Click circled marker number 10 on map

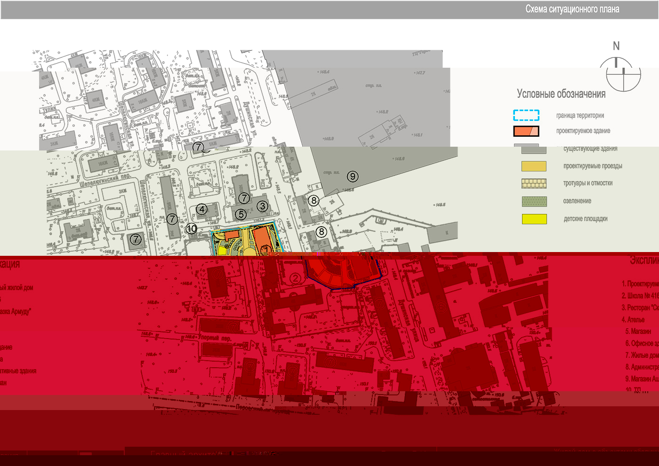(191, 229)
